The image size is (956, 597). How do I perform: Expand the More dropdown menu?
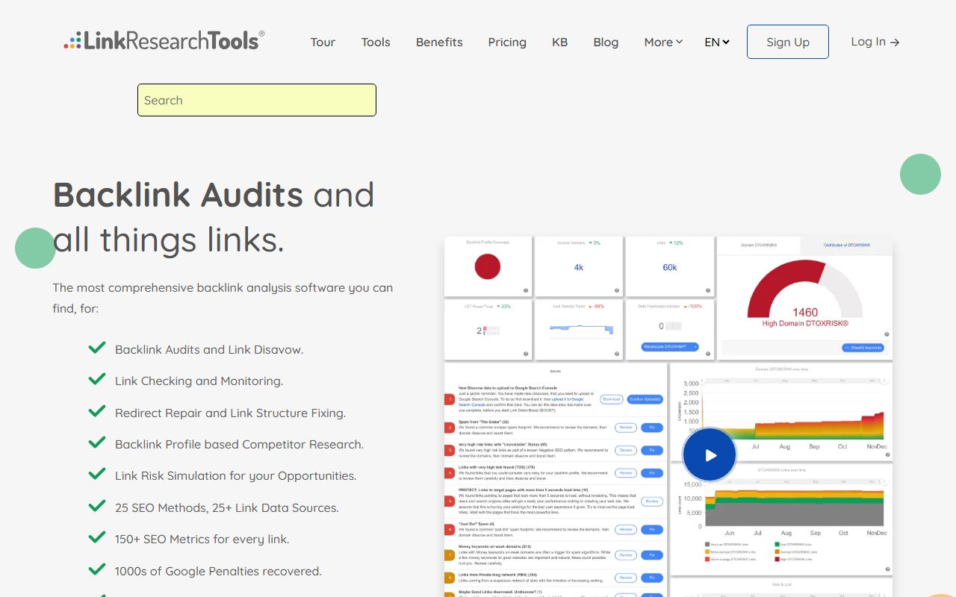(x=663, y=42)
